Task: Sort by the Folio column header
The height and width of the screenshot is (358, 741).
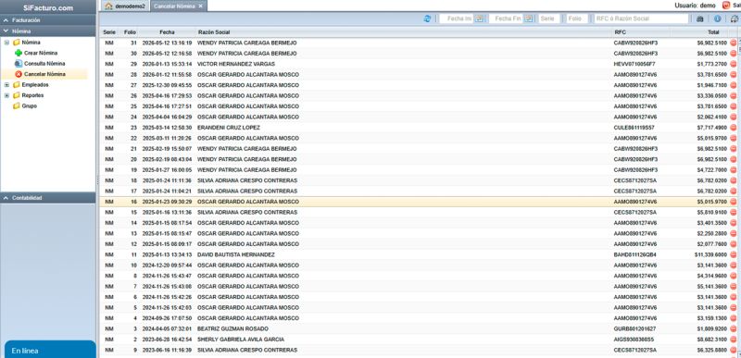Action: pos(130,32)
